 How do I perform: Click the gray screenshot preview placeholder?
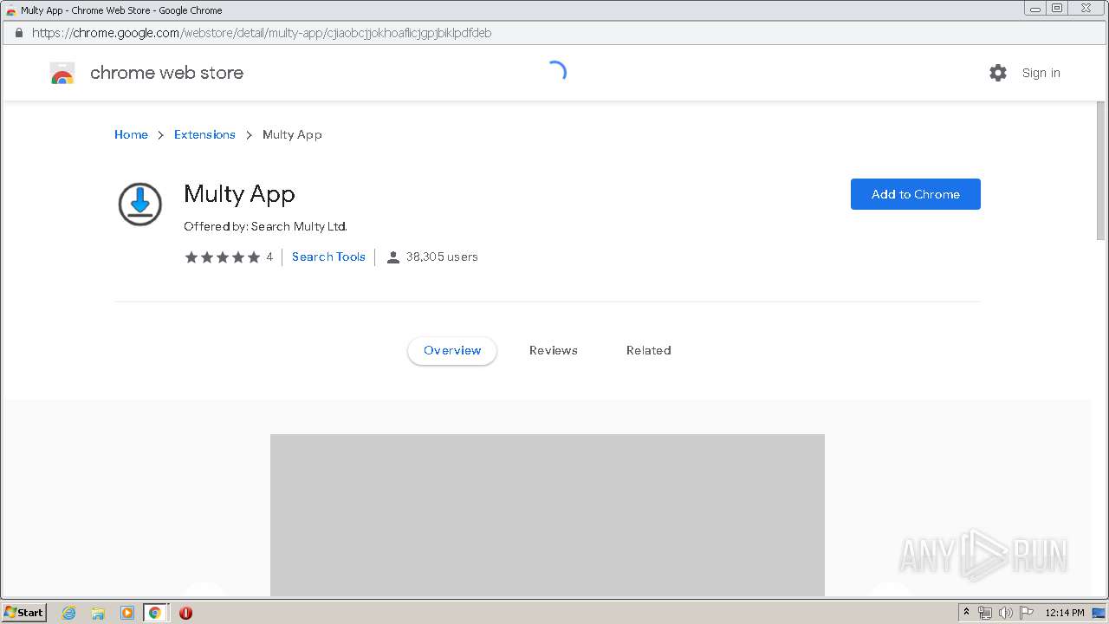point(548,515)
